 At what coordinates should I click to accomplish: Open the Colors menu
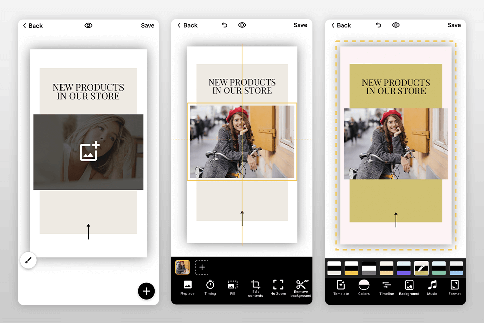tap(364, 288)
